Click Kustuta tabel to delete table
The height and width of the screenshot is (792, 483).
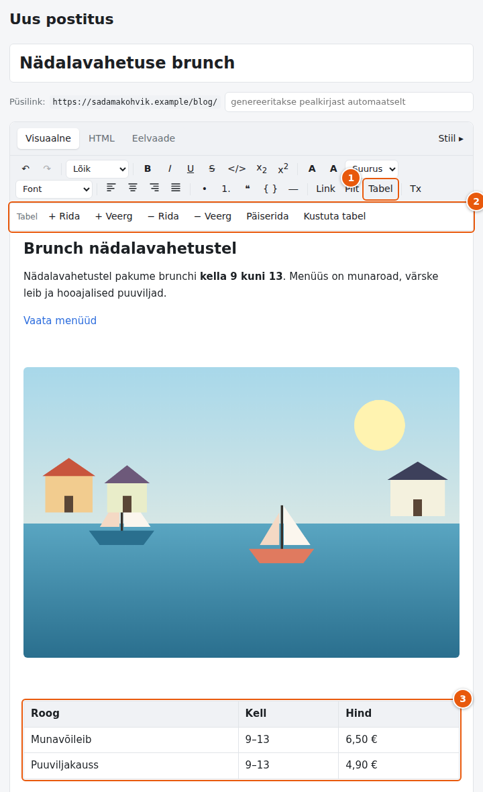[x=335, y=216]
